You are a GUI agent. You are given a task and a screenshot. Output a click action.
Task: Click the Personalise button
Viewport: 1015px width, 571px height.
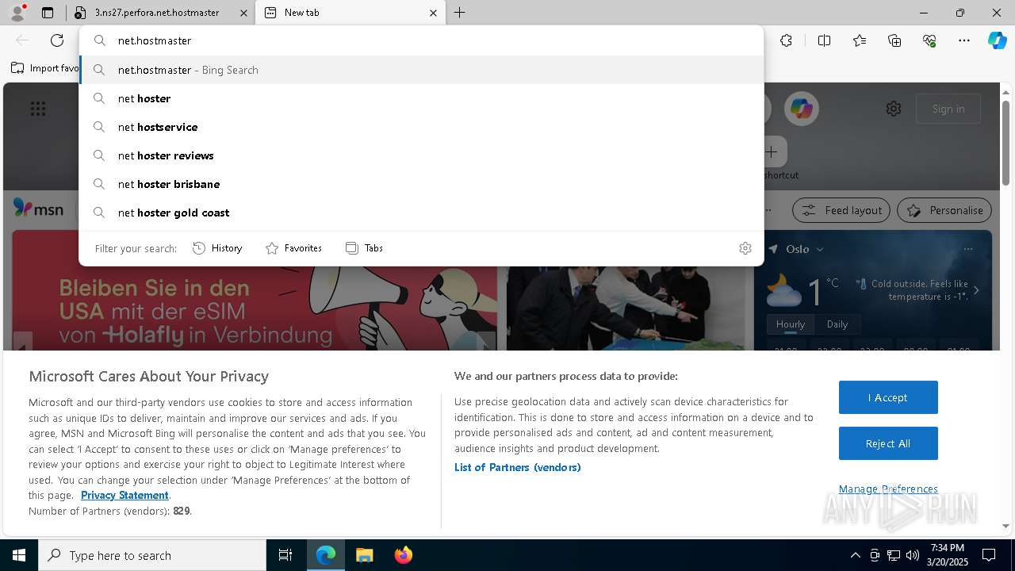click(x=944, y=210)
